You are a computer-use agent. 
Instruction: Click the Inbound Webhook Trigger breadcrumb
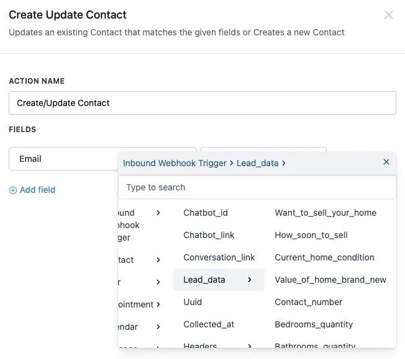point(175,163)
